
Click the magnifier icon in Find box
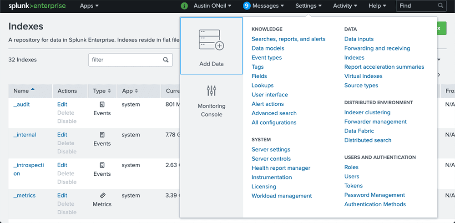coord(440,5)
